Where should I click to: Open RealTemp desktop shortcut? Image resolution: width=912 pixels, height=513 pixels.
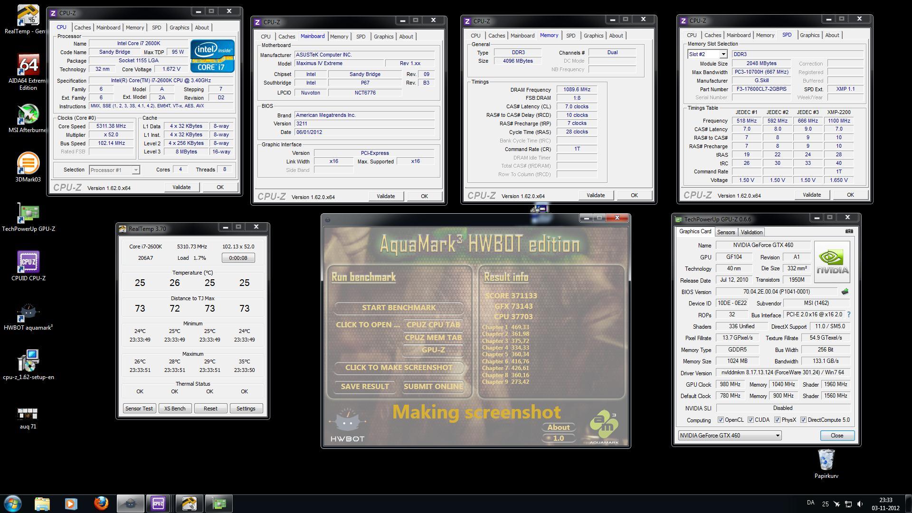coord(28,19)
